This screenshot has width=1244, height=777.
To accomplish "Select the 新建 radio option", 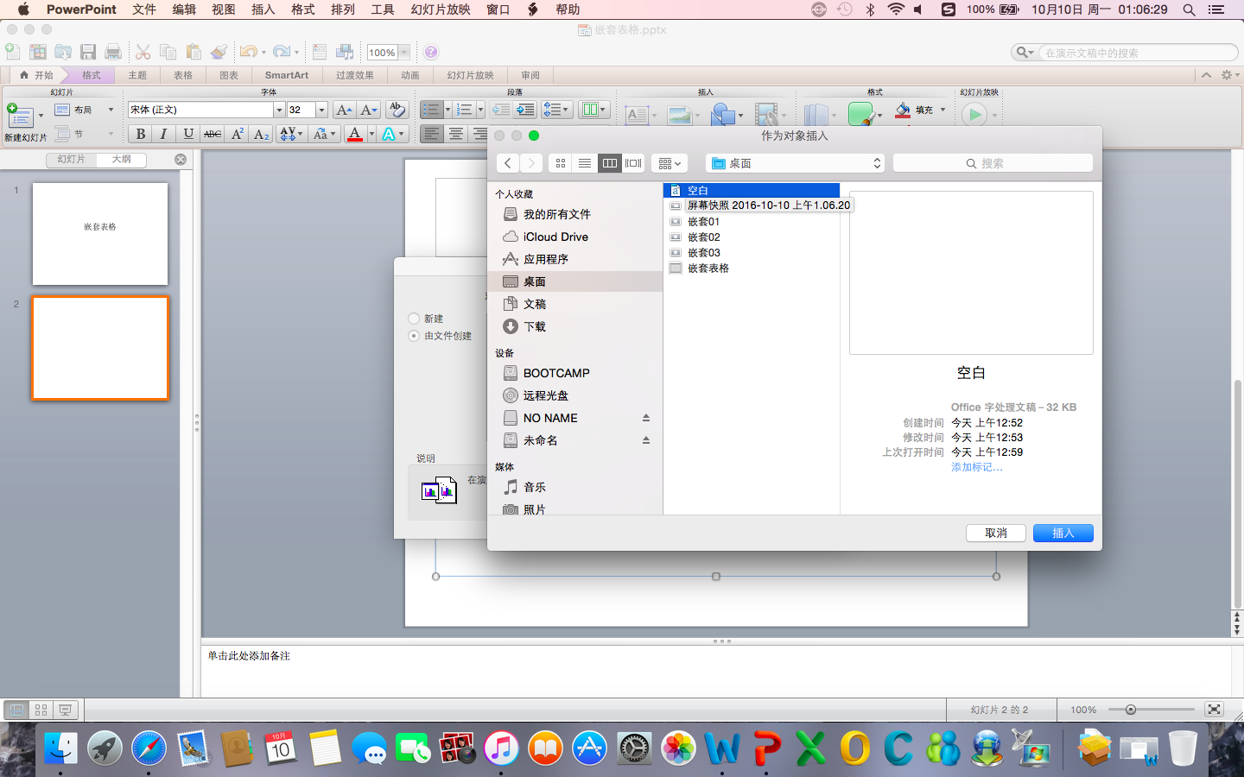I will [x=414, y=319].
